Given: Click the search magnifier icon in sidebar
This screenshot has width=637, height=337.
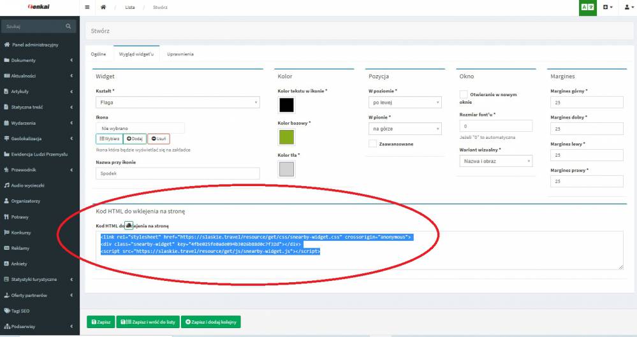Looking at the screenshot, I should (68, 26).
